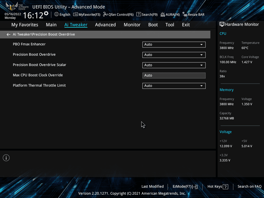
Task: Click the globe language icon
Action: [56, 14]
